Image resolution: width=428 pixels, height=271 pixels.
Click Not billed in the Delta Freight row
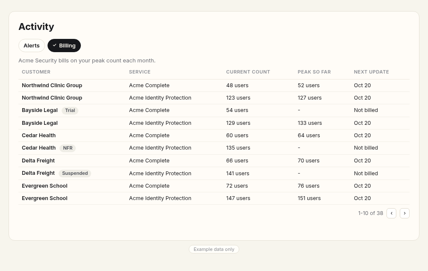pyautogui.click(x=366, y=174)
